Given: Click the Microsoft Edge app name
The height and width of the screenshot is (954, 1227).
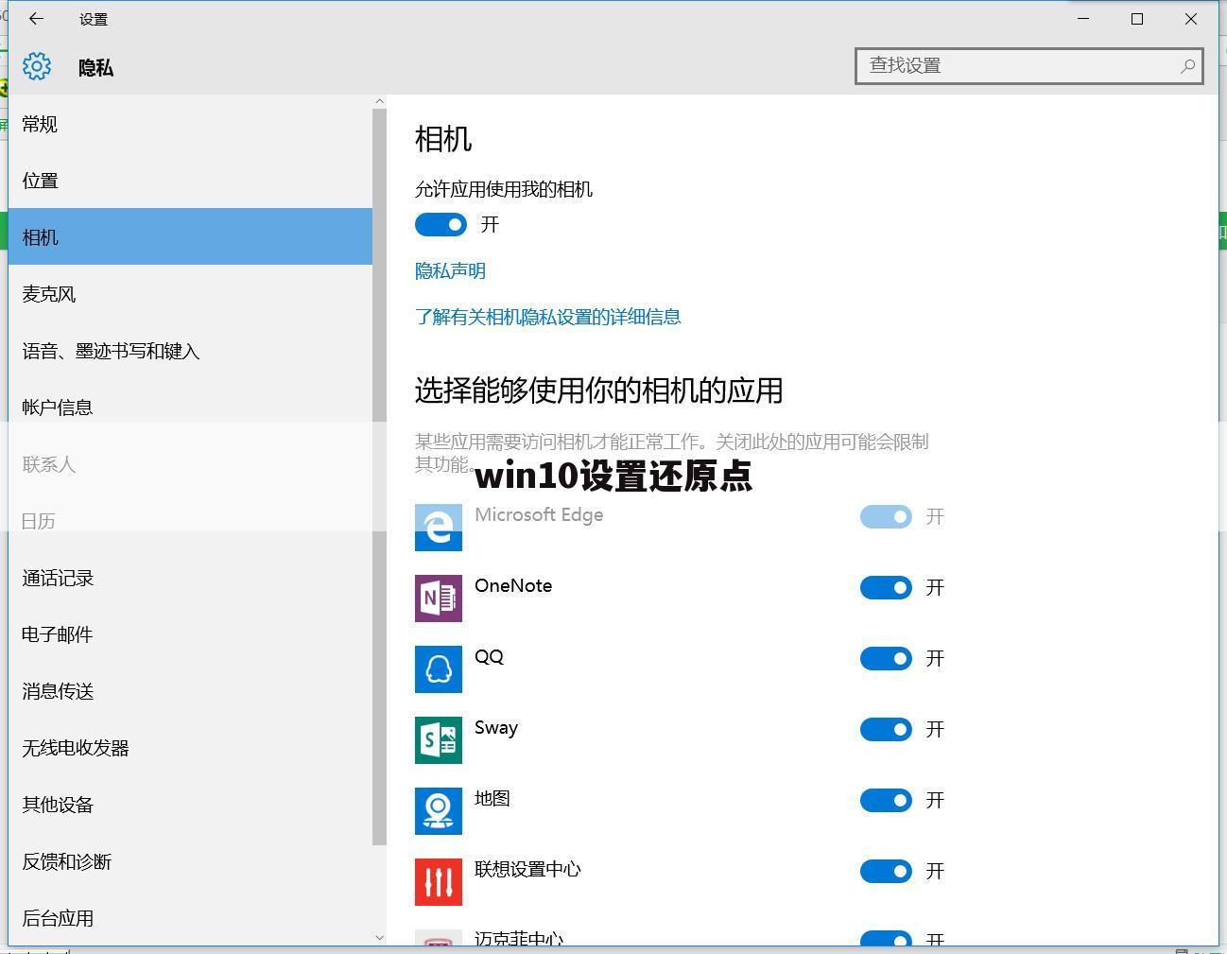Looking at the screenshot, I should [539, 514].
